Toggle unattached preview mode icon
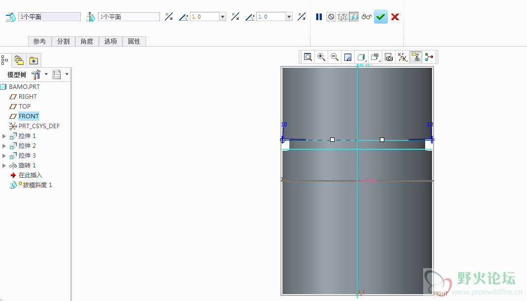 pos(342,17)
